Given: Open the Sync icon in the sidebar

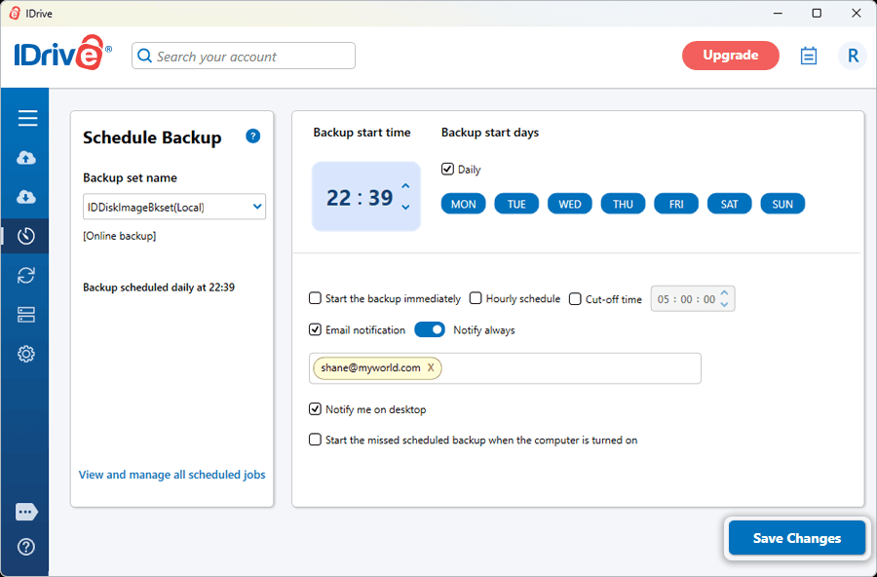Looking at the screenshot, I should tap(26, 276).
